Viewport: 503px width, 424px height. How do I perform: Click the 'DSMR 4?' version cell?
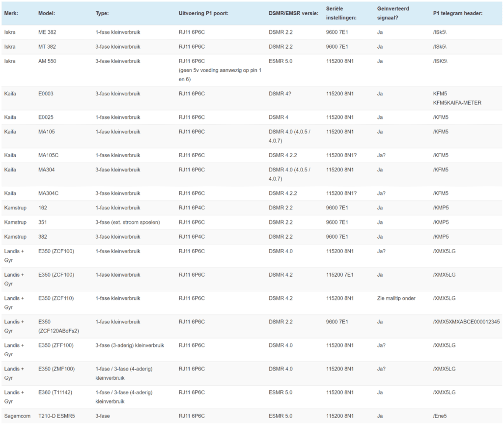click(279, 94)
